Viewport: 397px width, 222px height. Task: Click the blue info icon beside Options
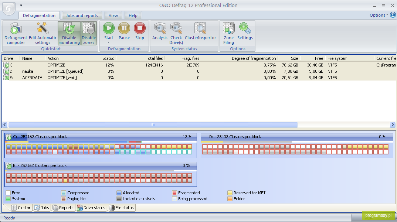(393, 15)
